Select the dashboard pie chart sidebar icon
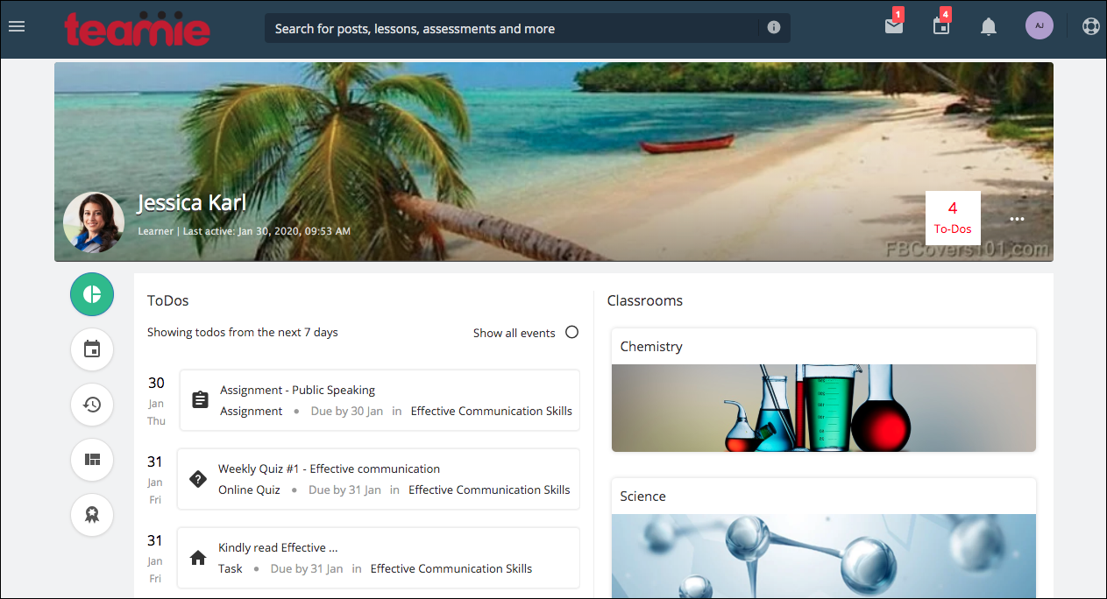The image size is (1107, 599). pos(92,294)
